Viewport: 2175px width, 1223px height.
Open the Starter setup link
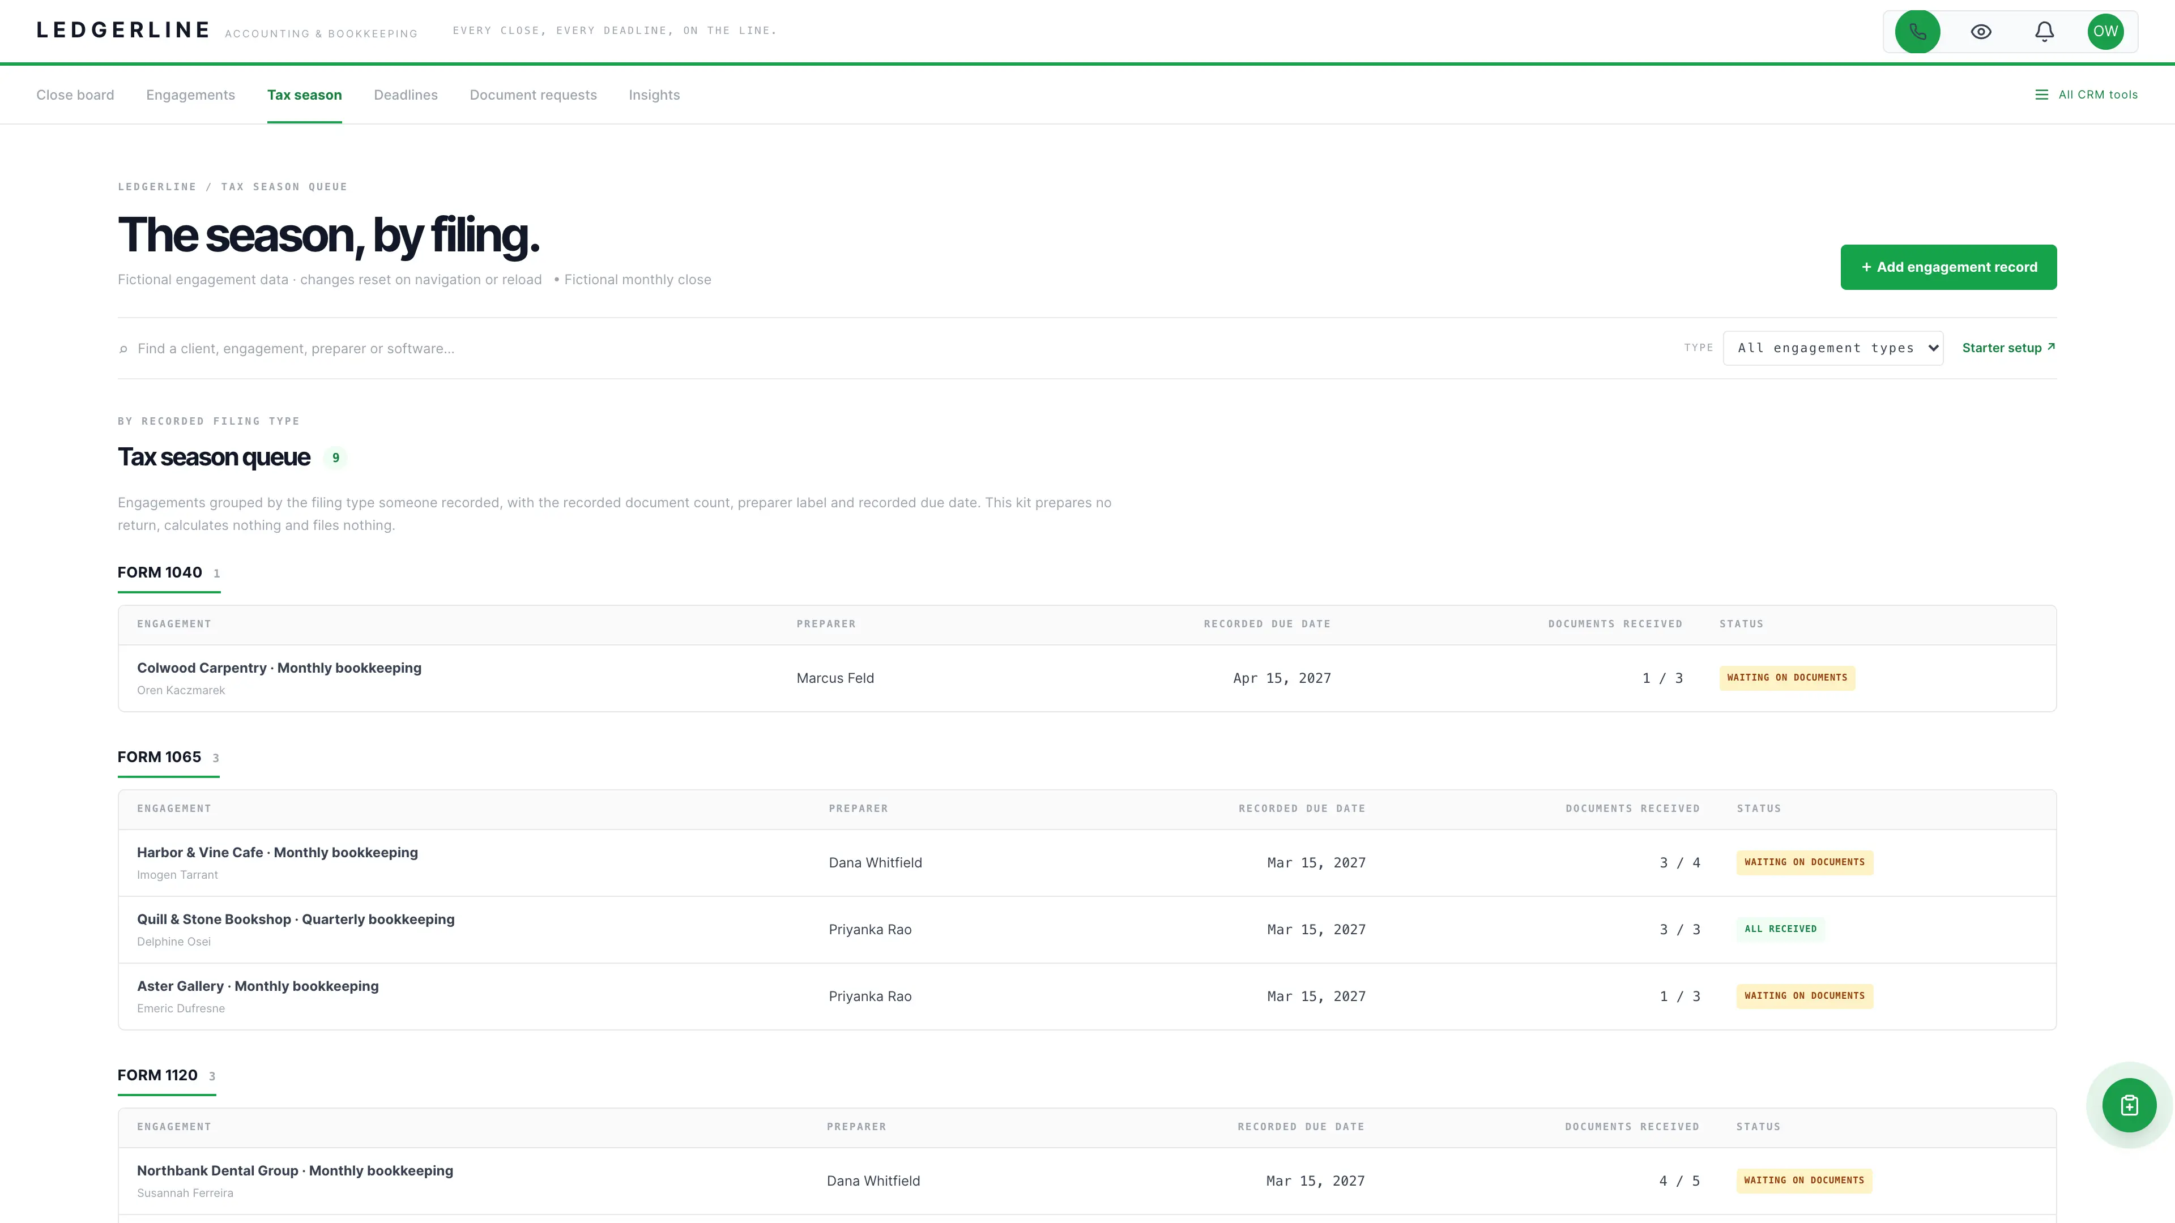(2008, 348)
